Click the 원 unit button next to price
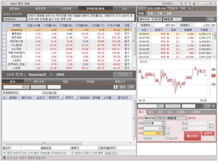The width and height of the screenshot is (218, 161). [x=168, y=133]
